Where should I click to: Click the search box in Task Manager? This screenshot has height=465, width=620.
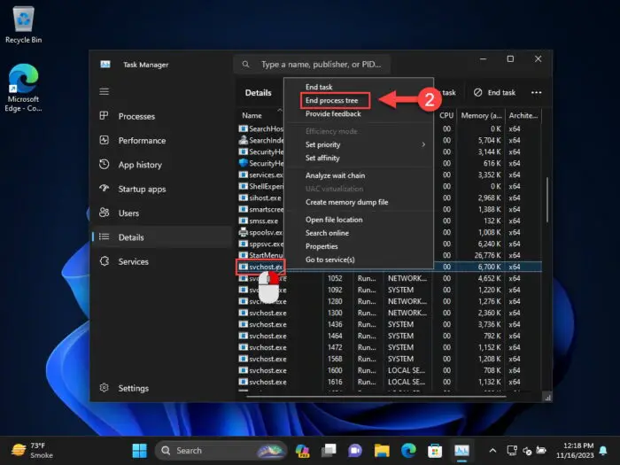[x=313, y=64]
